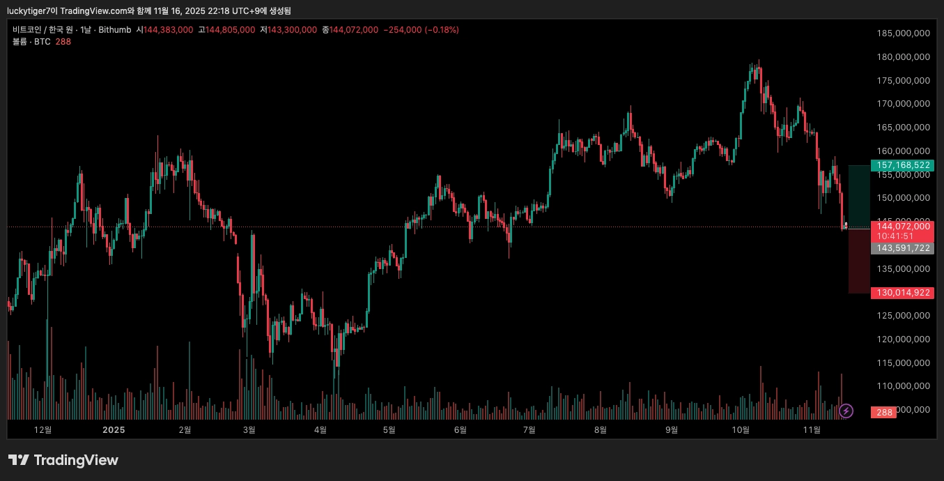Click the green profit zone of long position
Image resolution: width=944 pixels, height=481 pixels.
click(x=859, y=197)
